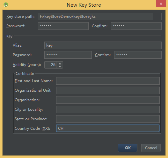Select the State or Province field
This screenshot has width=168, height=158.
coord(108,119)
